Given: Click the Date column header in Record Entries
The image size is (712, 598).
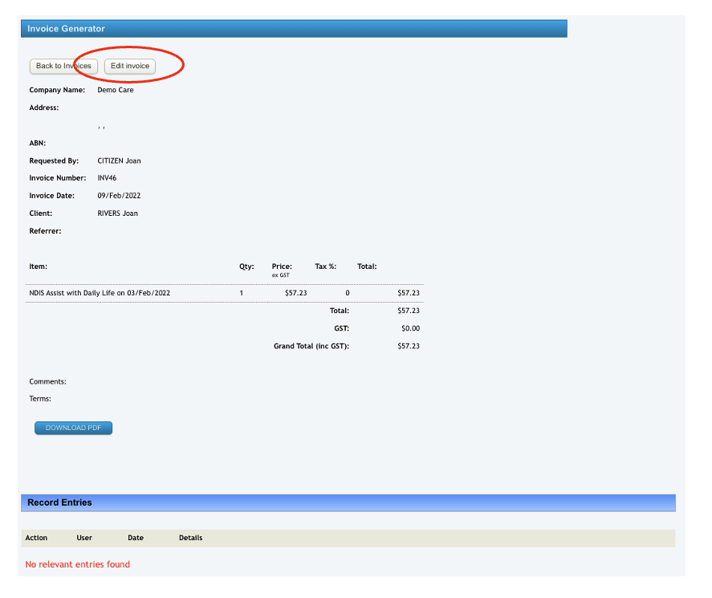Looking at the screenshot, I should pos(136,538).
